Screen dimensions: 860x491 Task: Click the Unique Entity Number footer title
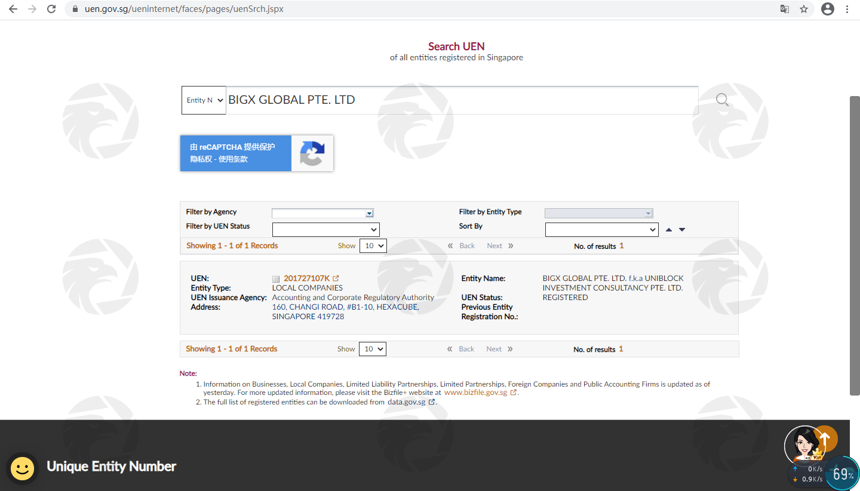(x=112, y=467)
